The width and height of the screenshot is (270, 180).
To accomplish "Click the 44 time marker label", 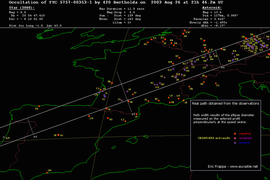I will 223,68.
